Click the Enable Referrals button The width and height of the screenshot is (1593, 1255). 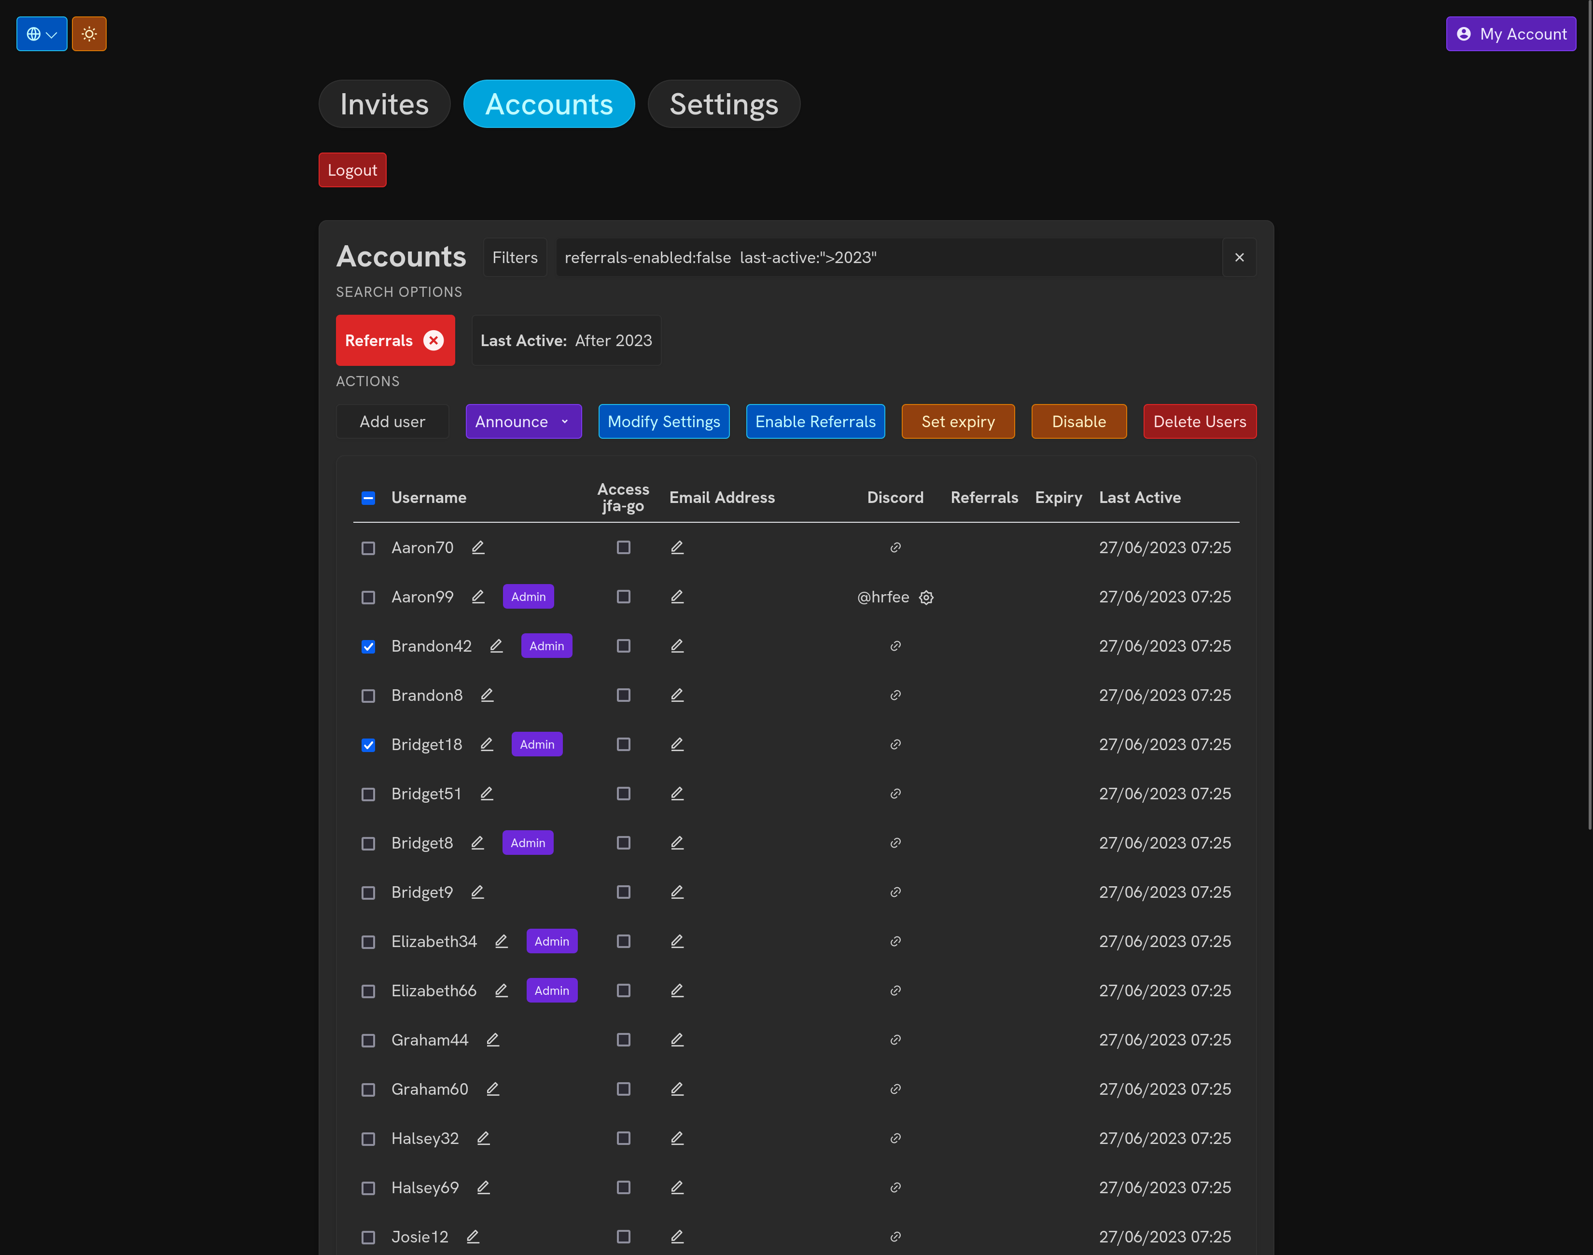[x=815, y=421]
